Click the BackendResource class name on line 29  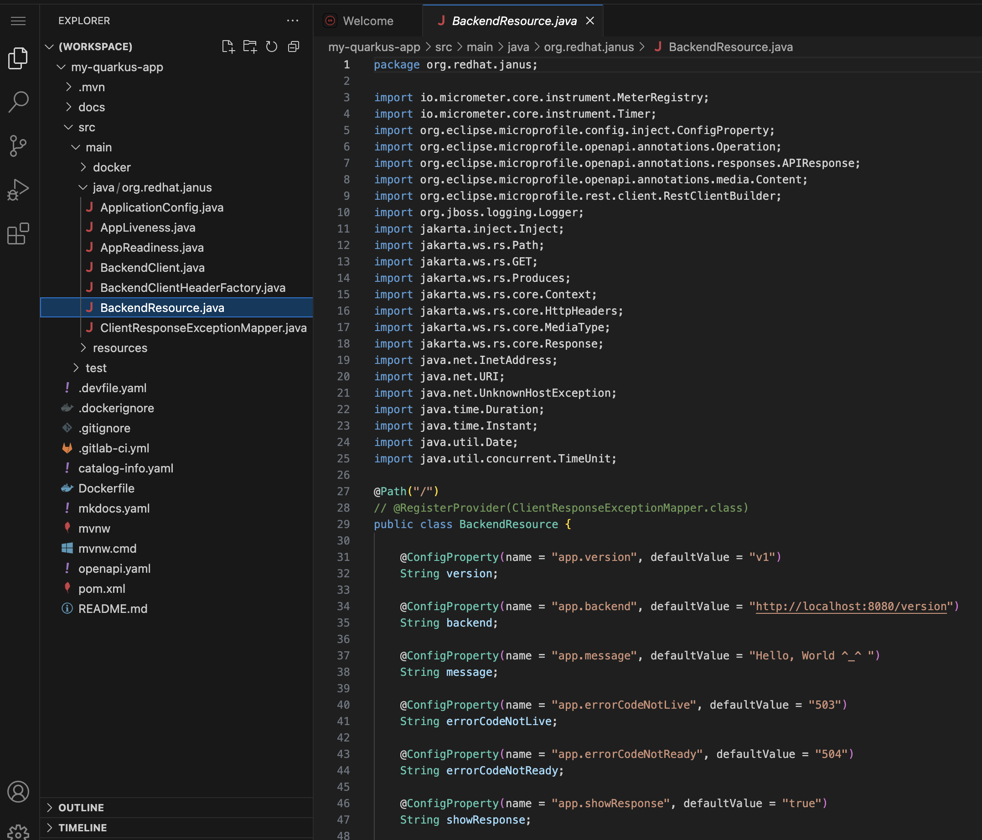(508, 524)
